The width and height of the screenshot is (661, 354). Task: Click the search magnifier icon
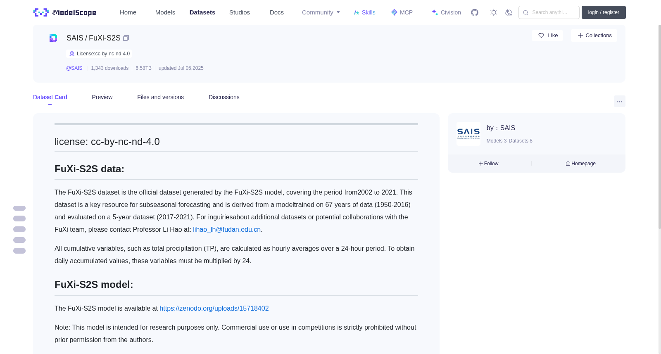pos(525,12)
